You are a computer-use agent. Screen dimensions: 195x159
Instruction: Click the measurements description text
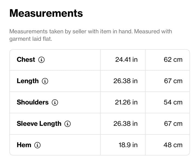coord(91,35)
